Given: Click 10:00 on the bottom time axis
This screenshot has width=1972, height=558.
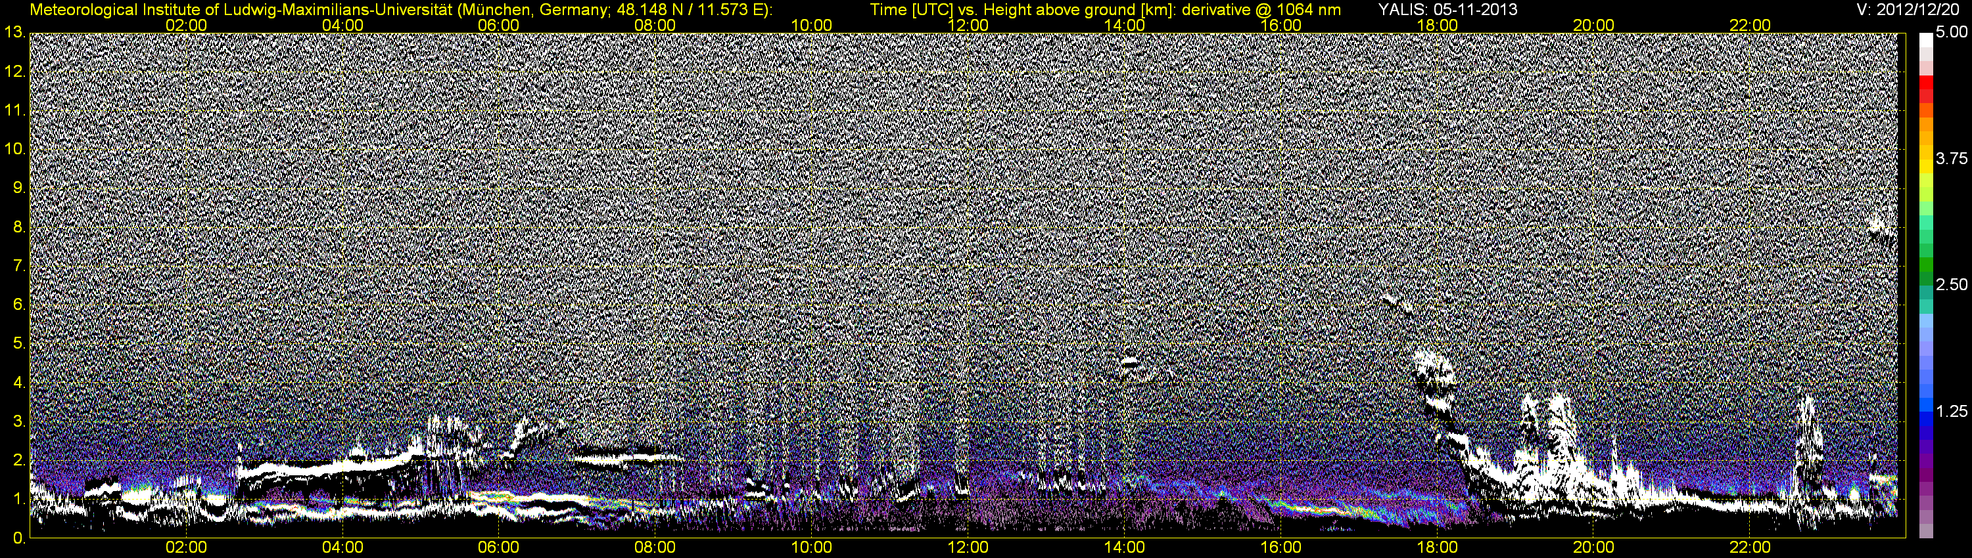Looking at the screenshot, I should [x=811, y=547].
